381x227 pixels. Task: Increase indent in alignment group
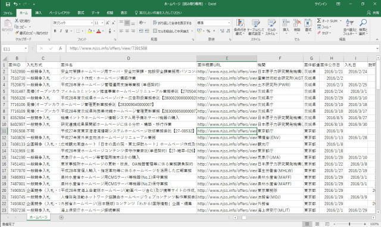(147, 31)
